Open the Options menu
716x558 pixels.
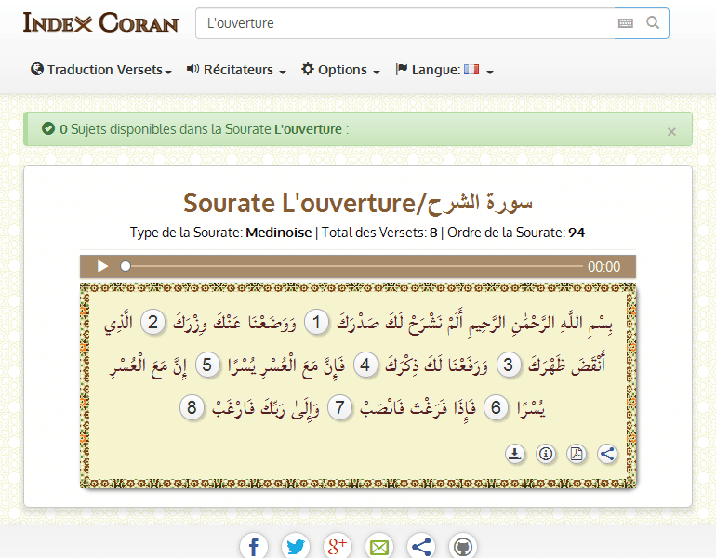pos(340,70)
